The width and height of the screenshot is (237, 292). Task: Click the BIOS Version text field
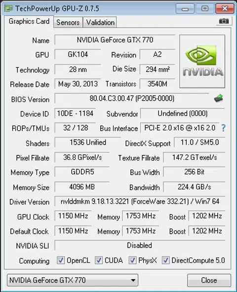pyautogui.click(x=132, y=98)
